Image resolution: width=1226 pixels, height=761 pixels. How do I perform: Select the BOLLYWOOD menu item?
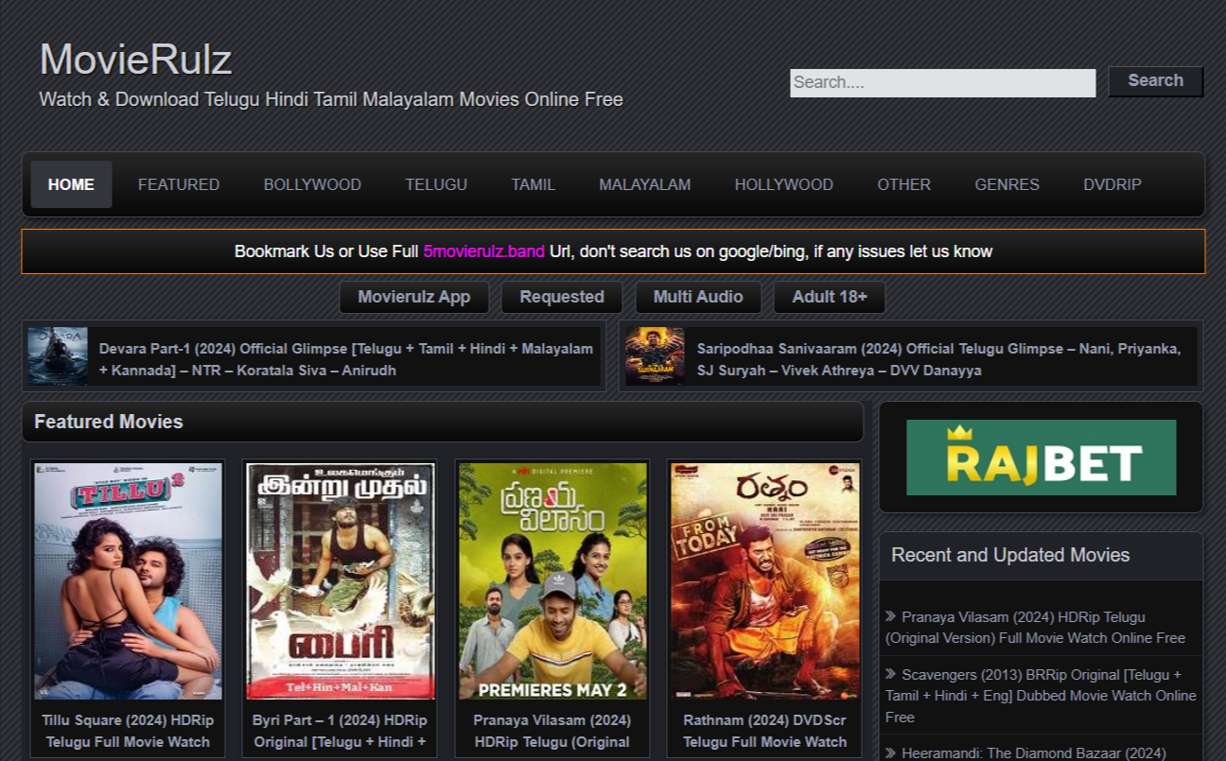click(312, 184)
